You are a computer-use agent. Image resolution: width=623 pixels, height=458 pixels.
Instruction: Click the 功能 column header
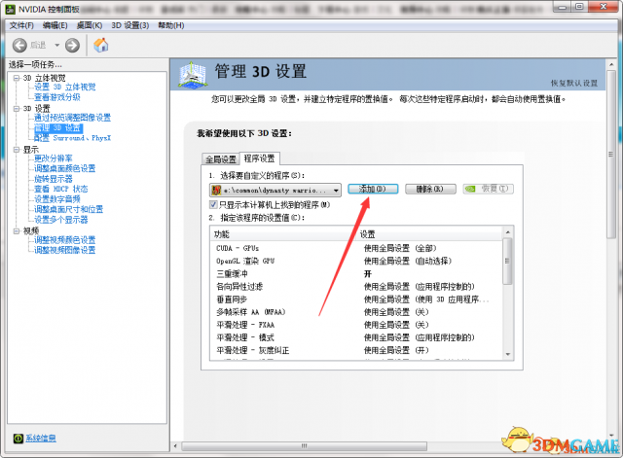[x=283, y=234]
